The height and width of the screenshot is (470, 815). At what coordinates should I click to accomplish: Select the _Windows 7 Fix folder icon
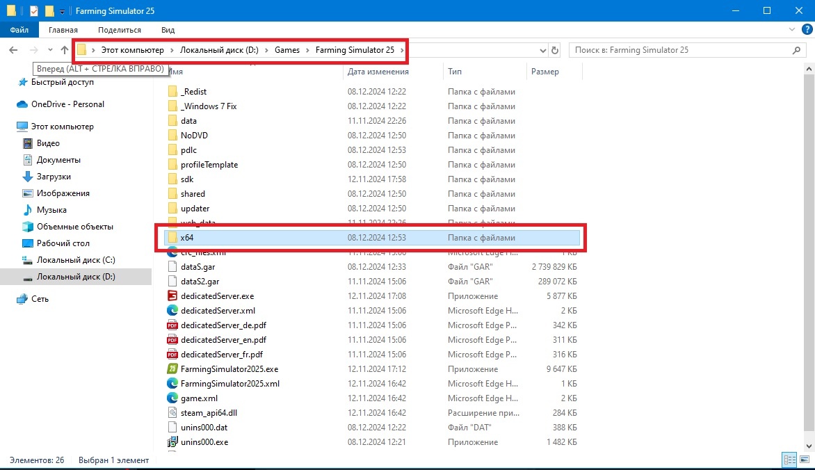coord(172,106)
